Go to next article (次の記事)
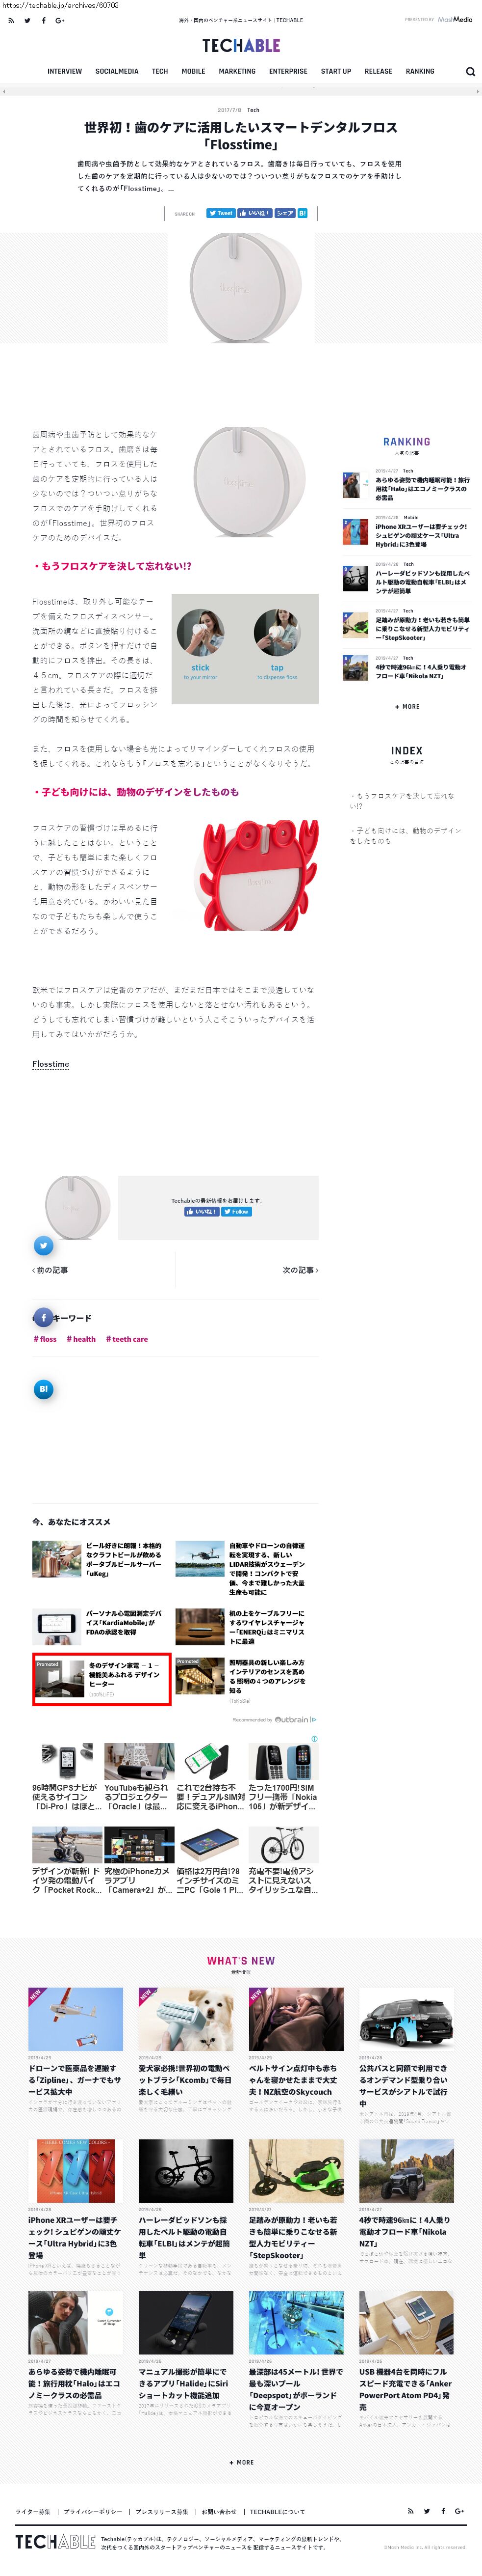Viewport: 482px width, 2576px height. tap(300, 1270)
